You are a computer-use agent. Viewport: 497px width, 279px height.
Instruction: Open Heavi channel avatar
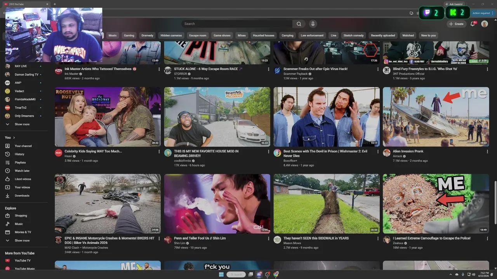pos(59,153)
